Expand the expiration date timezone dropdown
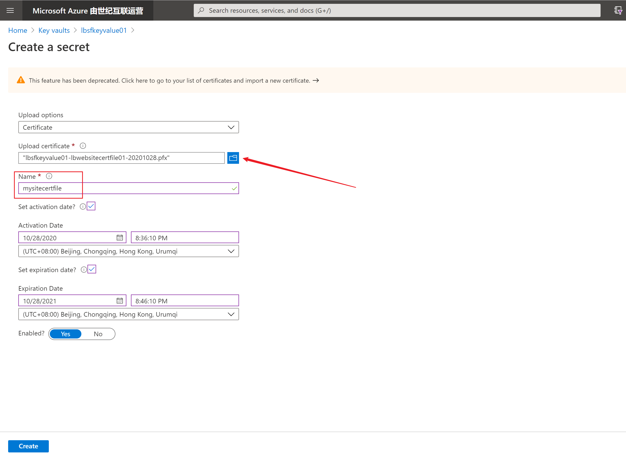 tap(129, 314)
